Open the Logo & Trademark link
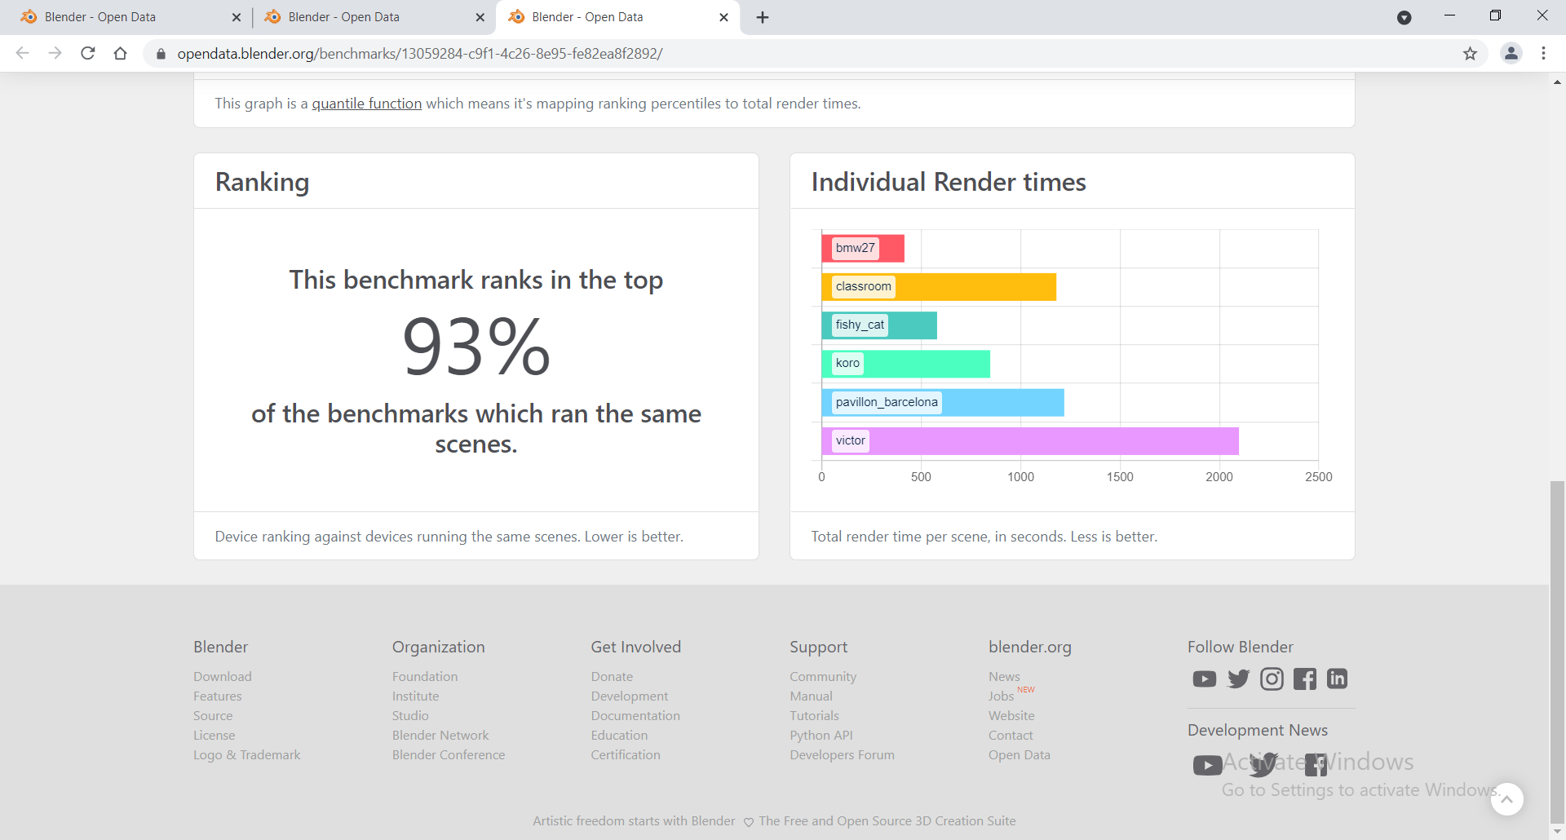This screenshot has height=840, width=1566. 246,755
